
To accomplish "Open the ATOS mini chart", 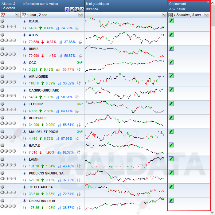I will pos(124,38).
